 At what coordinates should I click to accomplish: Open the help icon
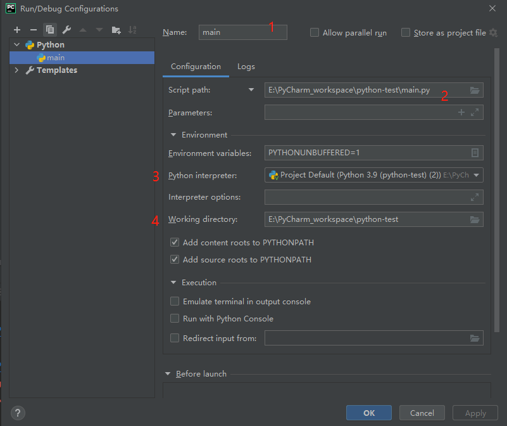tap(17, 413)
